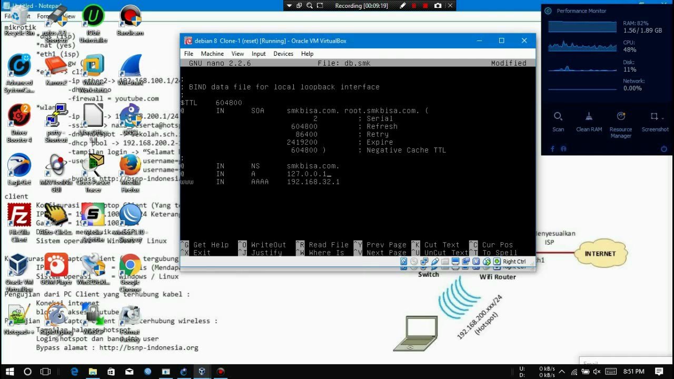Click the display indicator in VirtualBox status bar
This screenshot has width=674, height=379.
455,262
